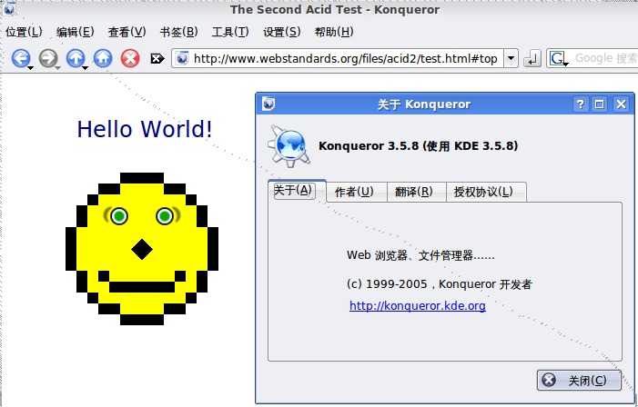This screenshot has height=407, width=638.
Task: Open the Home page icon
Action: (103, 58)
